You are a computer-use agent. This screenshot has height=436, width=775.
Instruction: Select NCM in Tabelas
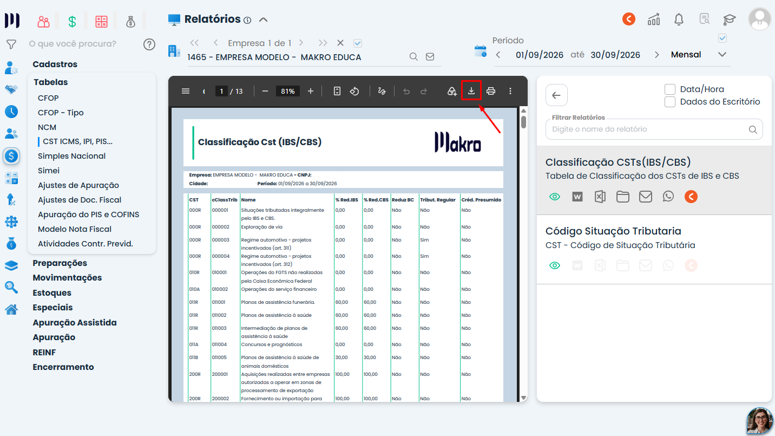click(x=47, y=127)
